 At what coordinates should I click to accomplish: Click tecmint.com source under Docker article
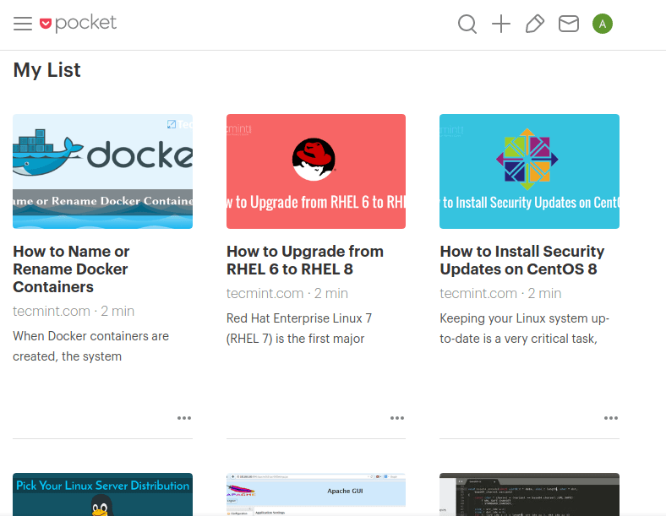click(52, 311)
